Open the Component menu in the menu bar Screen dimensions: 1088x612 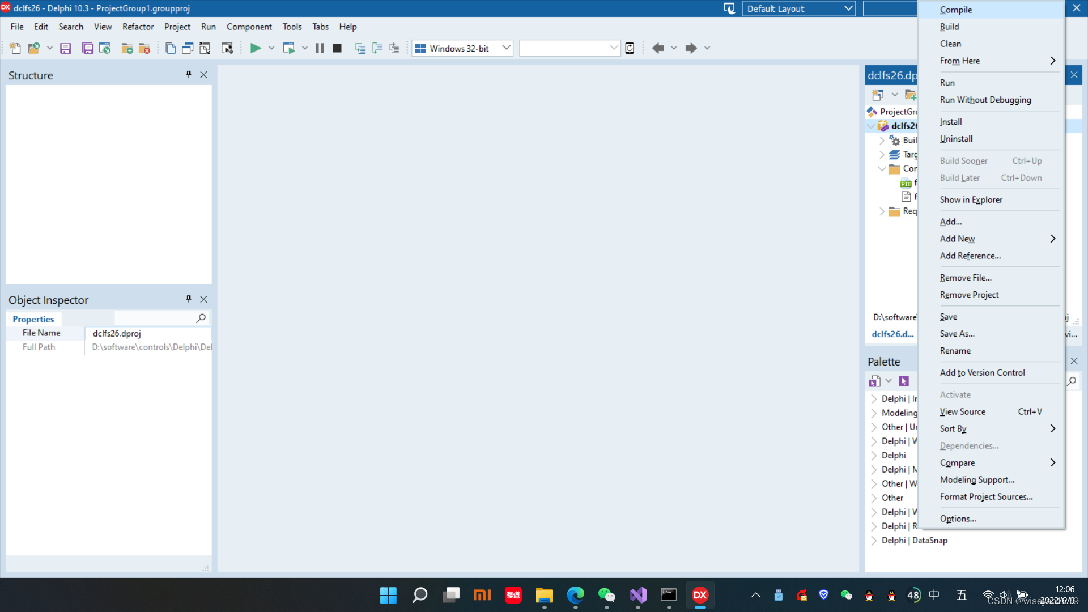pos(249,27)
